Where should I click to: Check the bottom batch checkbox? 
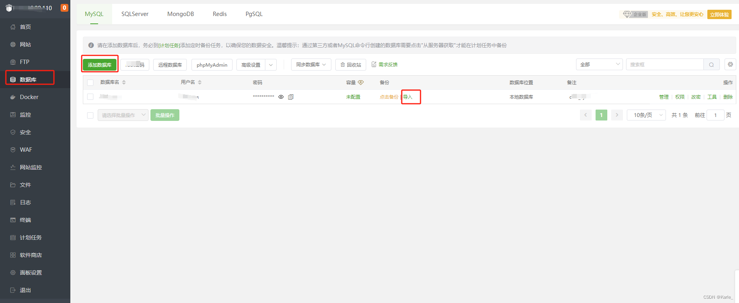pyautogui.click(x=90, y=115)
